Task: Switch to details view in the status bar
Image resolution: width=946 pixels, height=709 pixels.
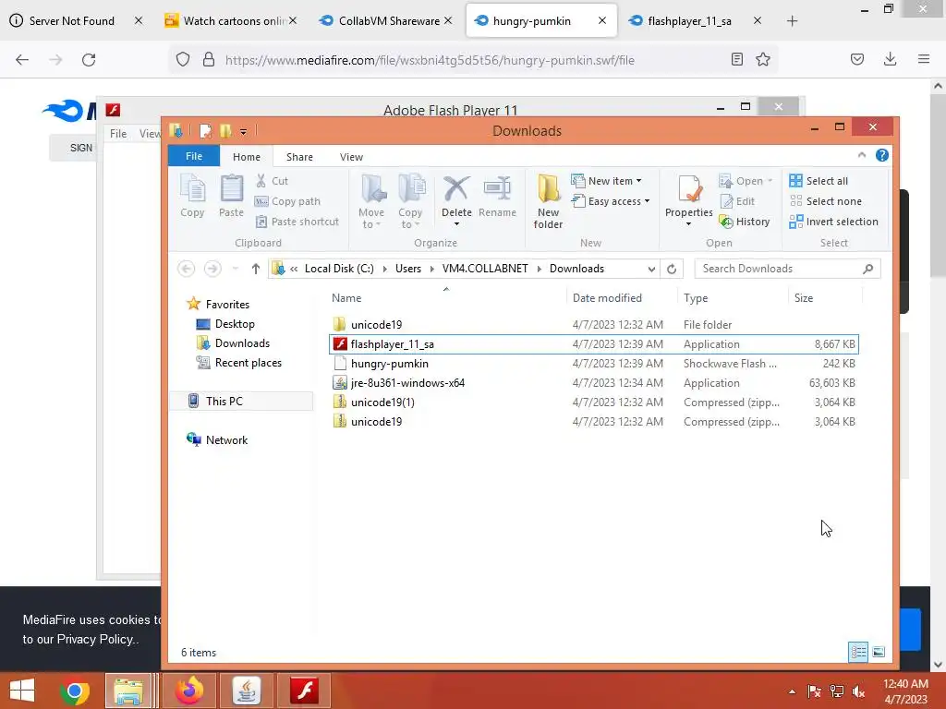Action: 858,652
